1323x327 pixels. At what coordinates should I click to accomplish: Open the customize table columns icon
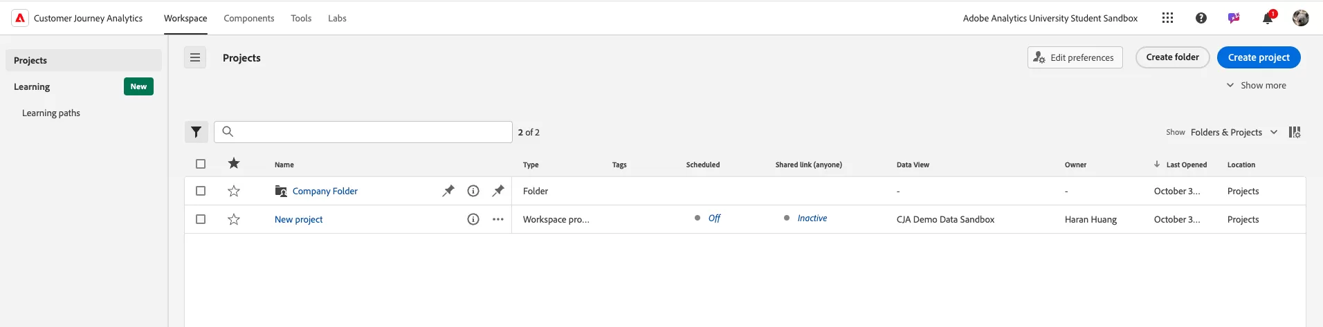coord(1295,132)
